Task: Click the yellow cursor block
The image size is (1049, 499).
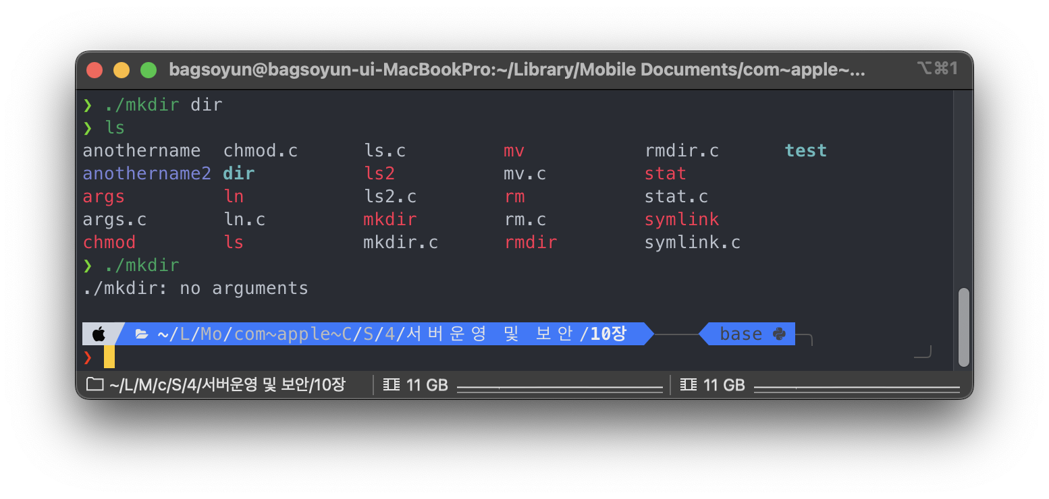Action: coord(109,357)
